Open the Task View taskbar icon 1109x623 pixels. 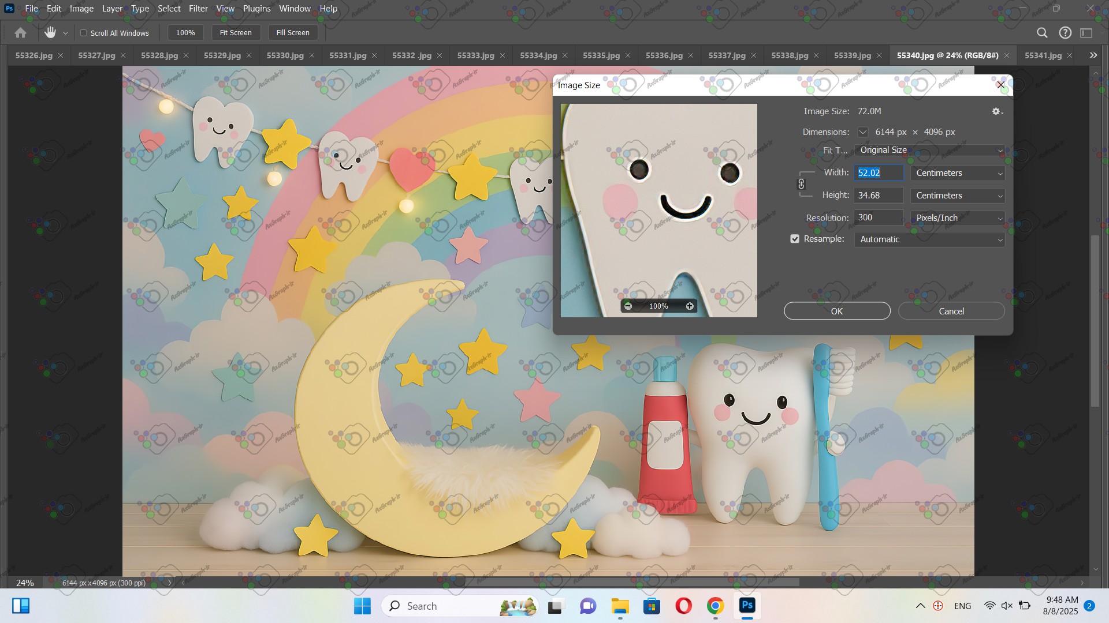tap(555, 606)
